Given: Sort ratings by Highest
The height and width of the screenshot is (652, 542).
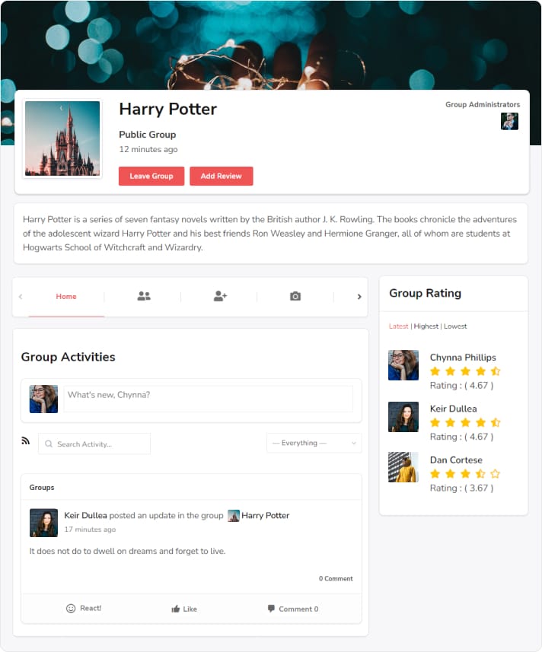Looking at the screenshot, I should [x=426, y=326].
